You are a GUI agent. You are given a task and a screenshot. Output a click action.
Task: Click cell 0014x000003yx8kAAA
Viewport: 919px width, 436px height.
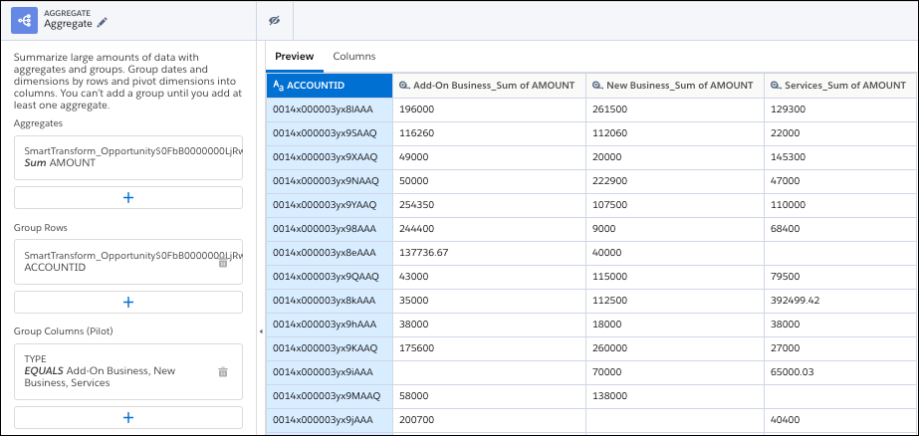pos(330,301)
